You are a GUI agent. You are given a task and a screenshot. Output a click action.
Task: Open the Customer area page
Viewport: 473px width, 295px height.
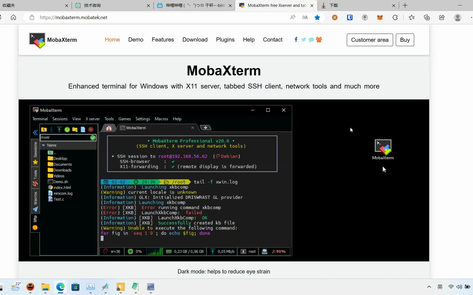point(370,40)
